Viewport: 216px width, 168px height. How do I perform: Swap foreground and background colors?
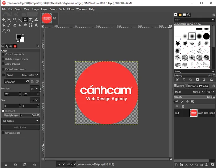[23, 35]
